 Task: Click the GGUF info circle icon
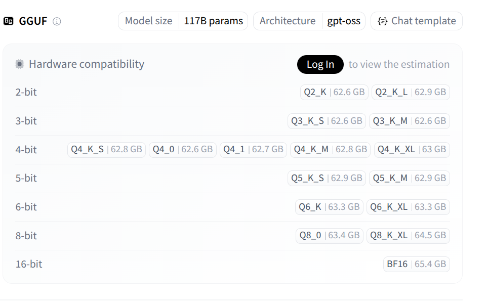coord(57,21)
